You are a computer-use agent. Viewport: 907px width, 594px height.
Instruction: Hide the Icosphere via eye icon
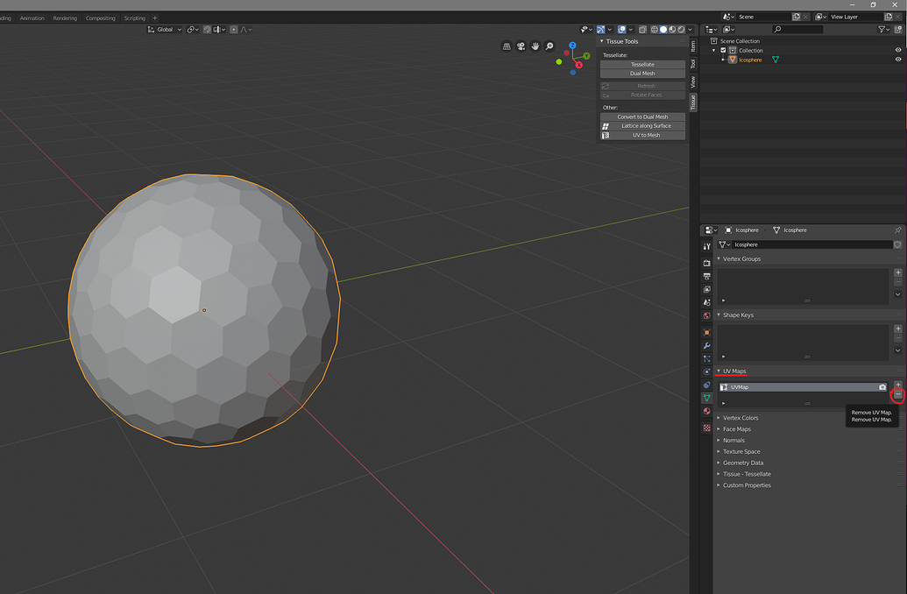pos(898,60)
